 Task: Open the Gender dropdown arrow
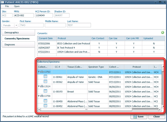tap(16, 25)
